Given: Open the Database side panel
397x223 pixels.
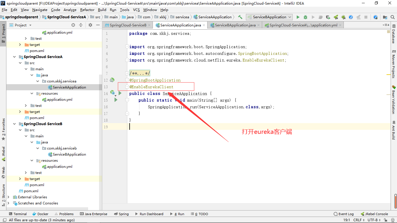Looking at the screenshot, I should point(394,34).
